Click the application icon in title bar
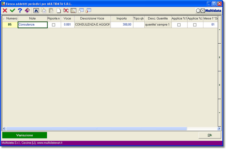This screenshot has width=226, height=149. click(x=3, y=4)
